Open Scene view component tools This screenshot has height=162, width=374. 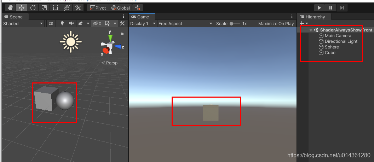point(122,23)
